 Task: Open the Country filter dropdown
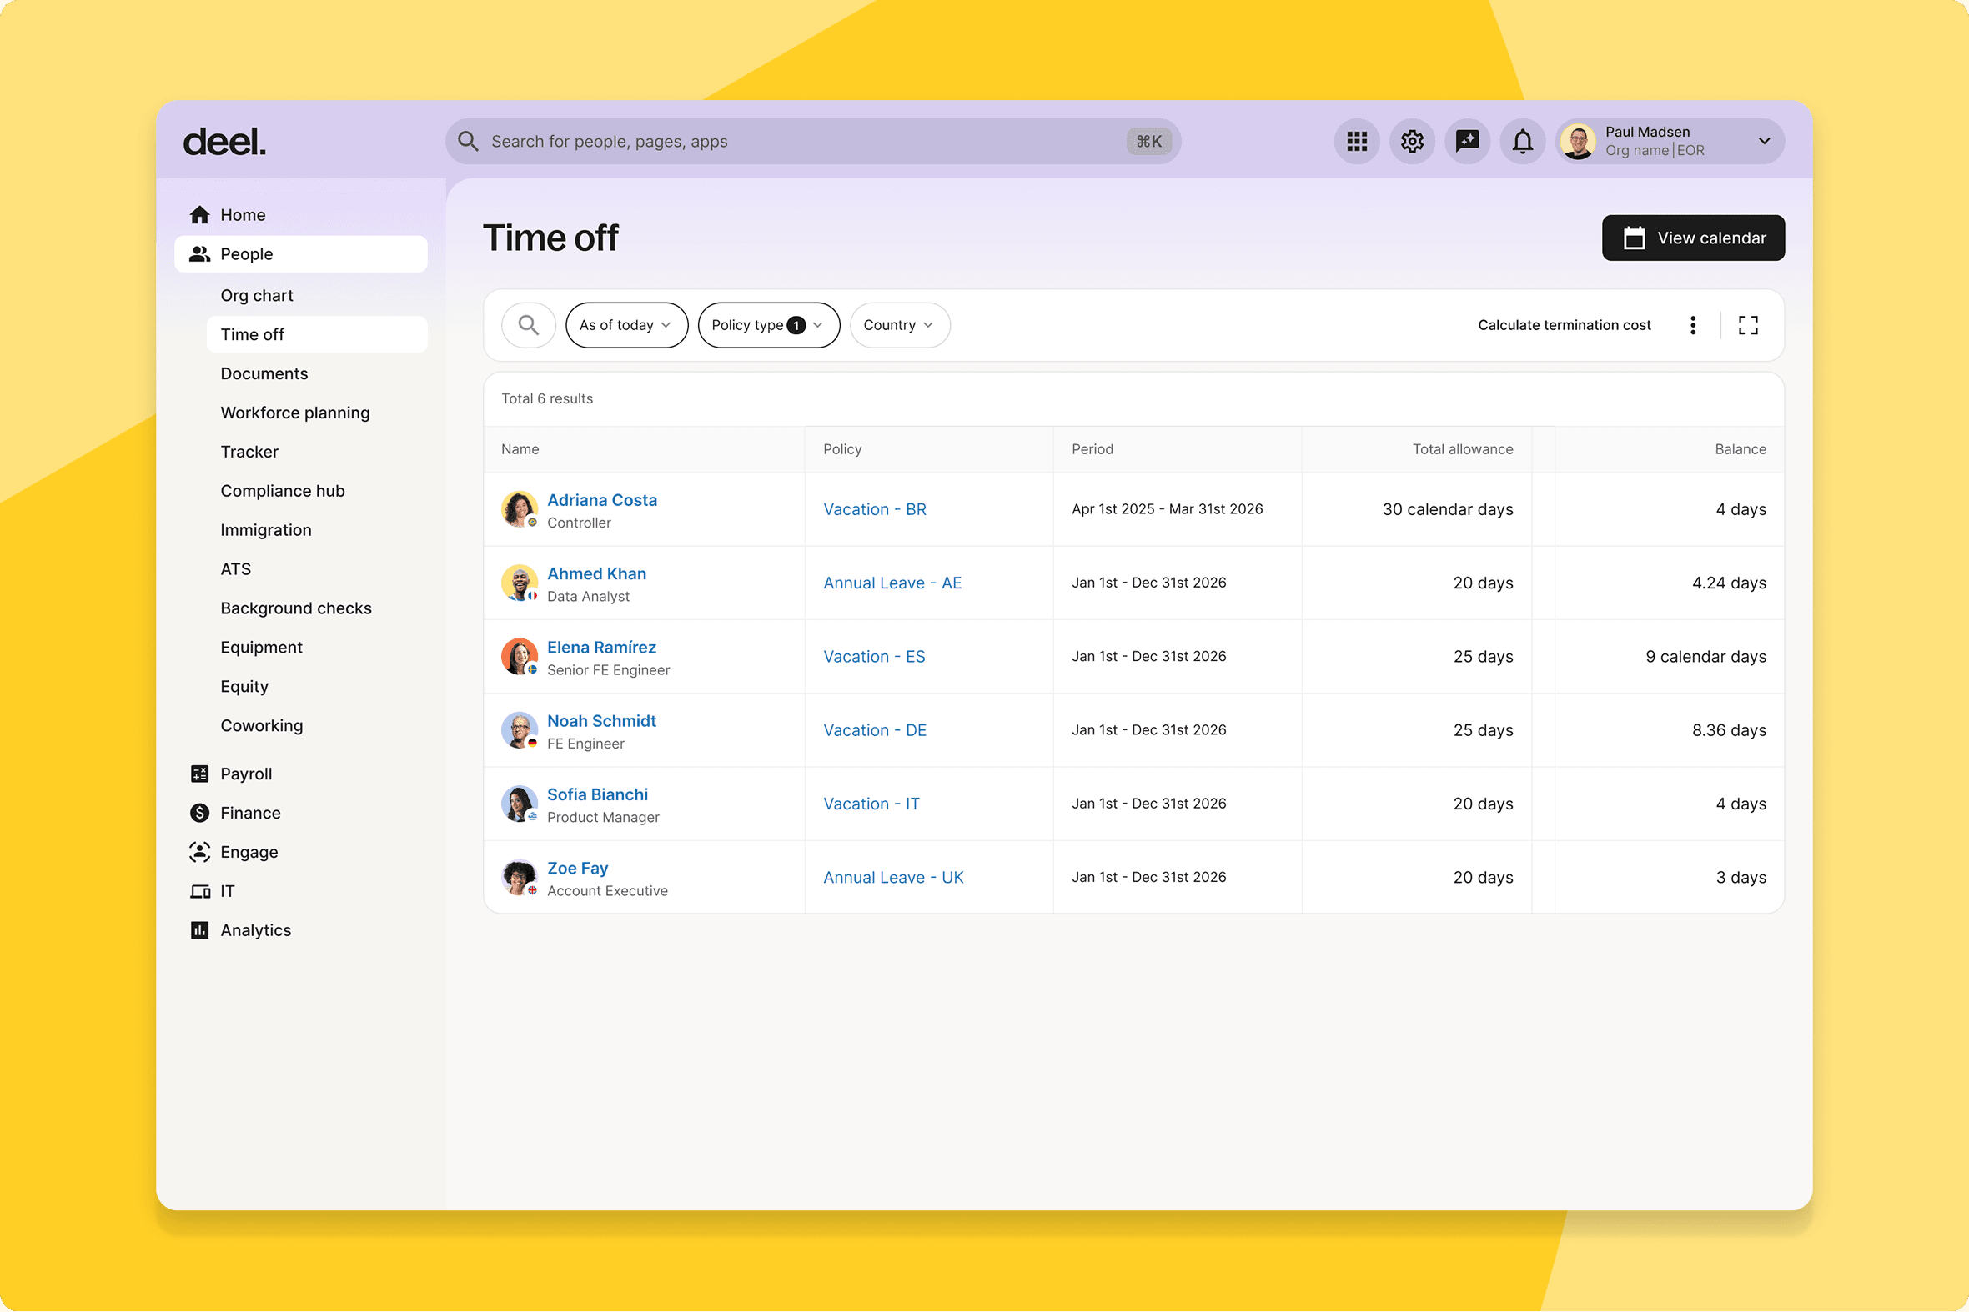[899, 325]
